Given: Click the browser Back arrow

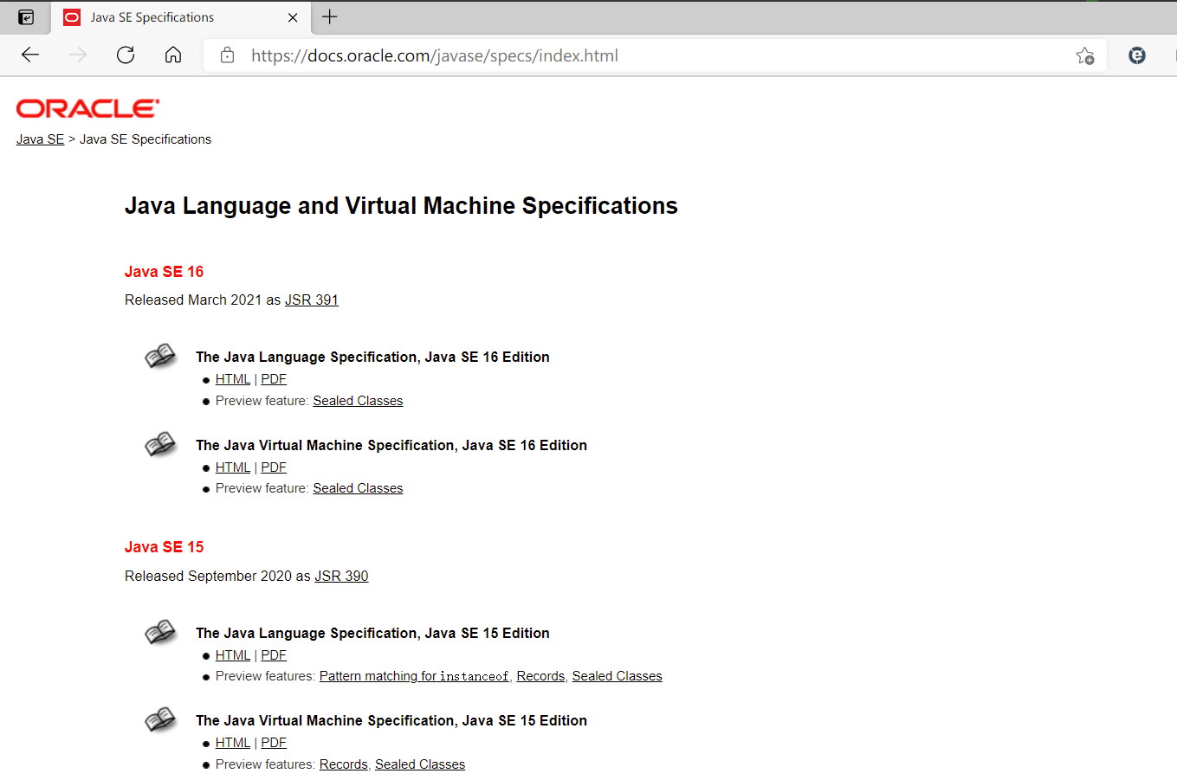Looking at the screenshot, I should (x=30, y=55).
